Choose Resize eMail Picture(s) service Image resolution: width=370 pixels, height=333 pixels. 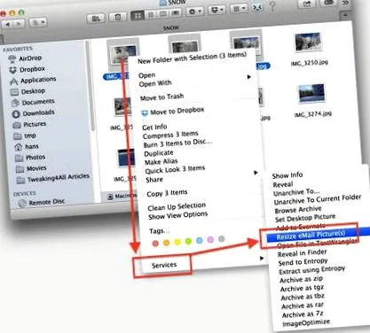[x=311, y=235]
